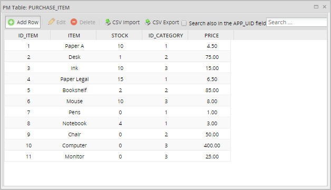Click the ITEM column header

(73, 35)
